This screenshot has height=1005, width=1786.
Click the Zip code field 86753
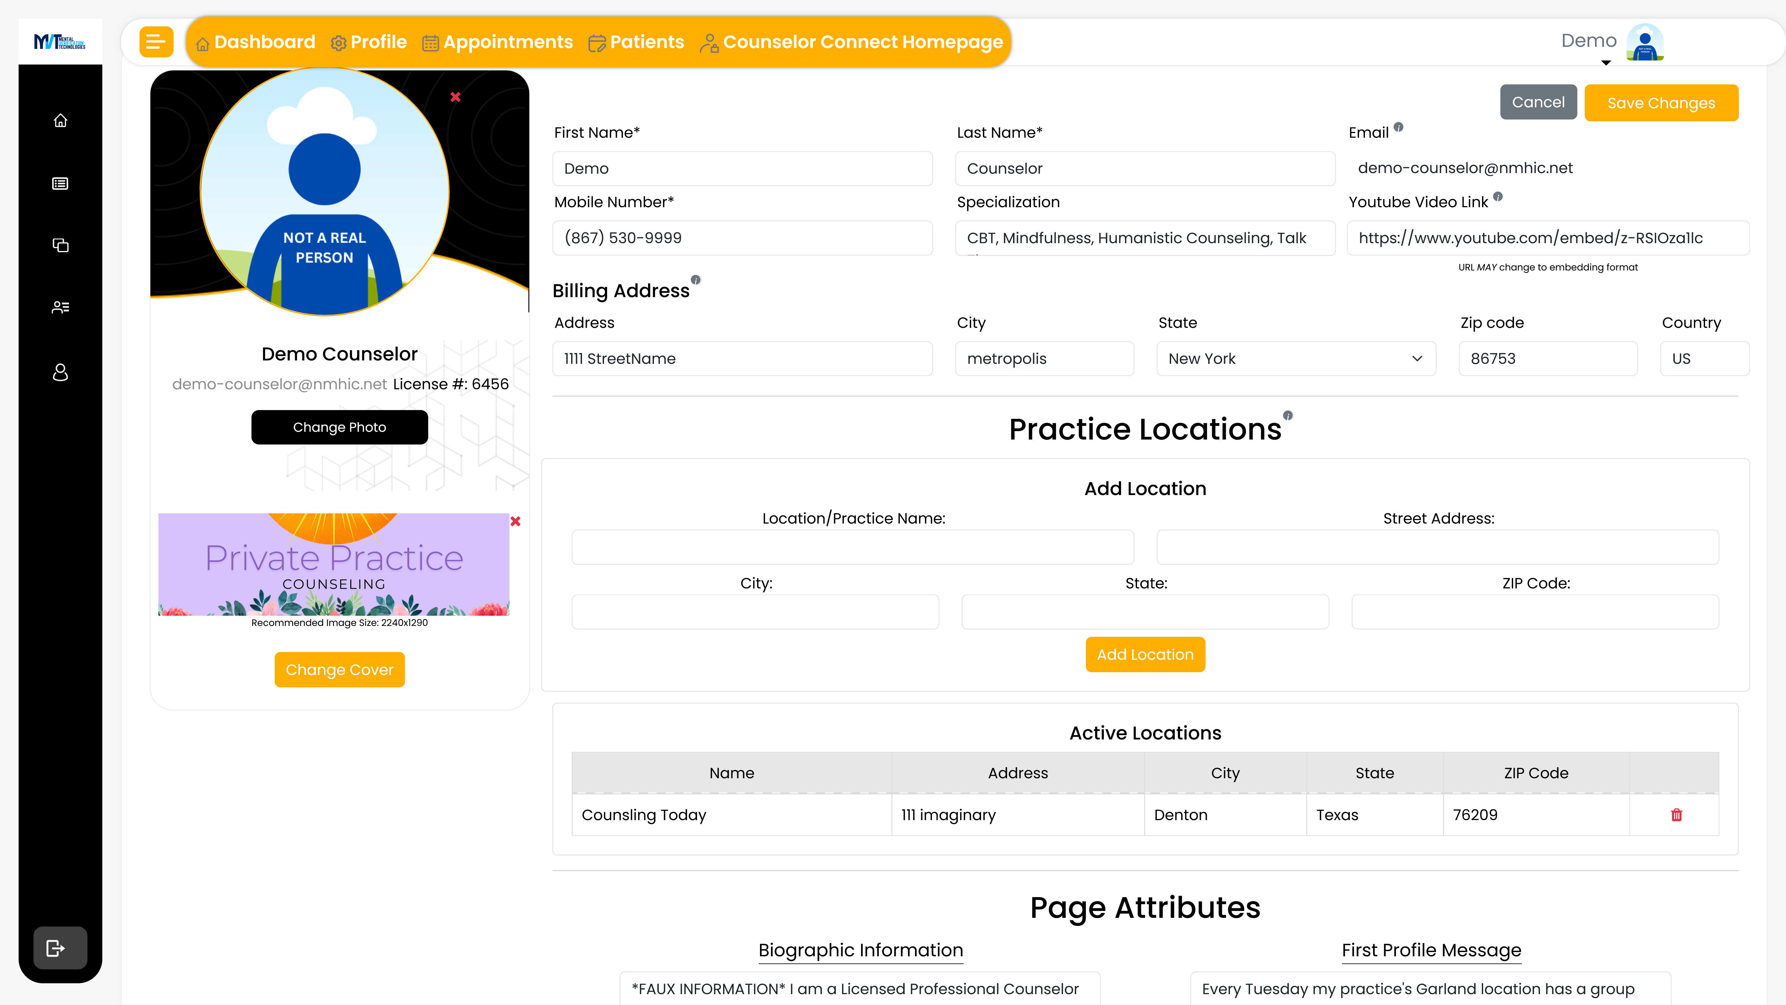[x=1548, y=359]
